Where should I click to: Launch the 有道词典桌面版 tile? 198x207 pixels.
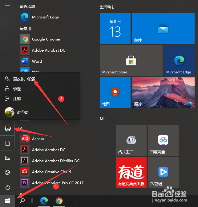(131, 172)
